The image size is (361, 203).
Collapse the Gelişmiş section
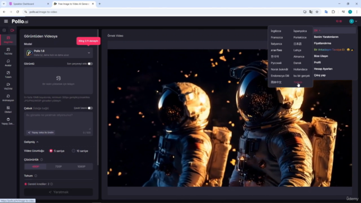(32, 142)
